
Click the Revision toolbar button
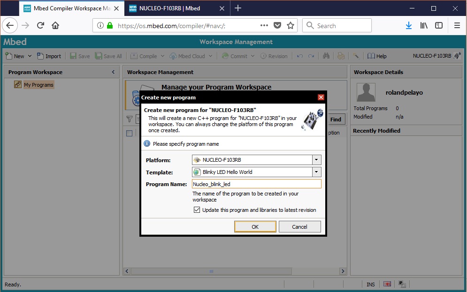coord(274,56)
